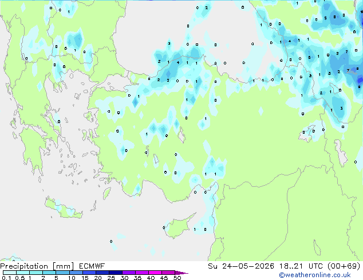This screenshot has width=363, height=280.
Task: Click the 25–30 mm dark blue legend swatch
Action: 116,273
